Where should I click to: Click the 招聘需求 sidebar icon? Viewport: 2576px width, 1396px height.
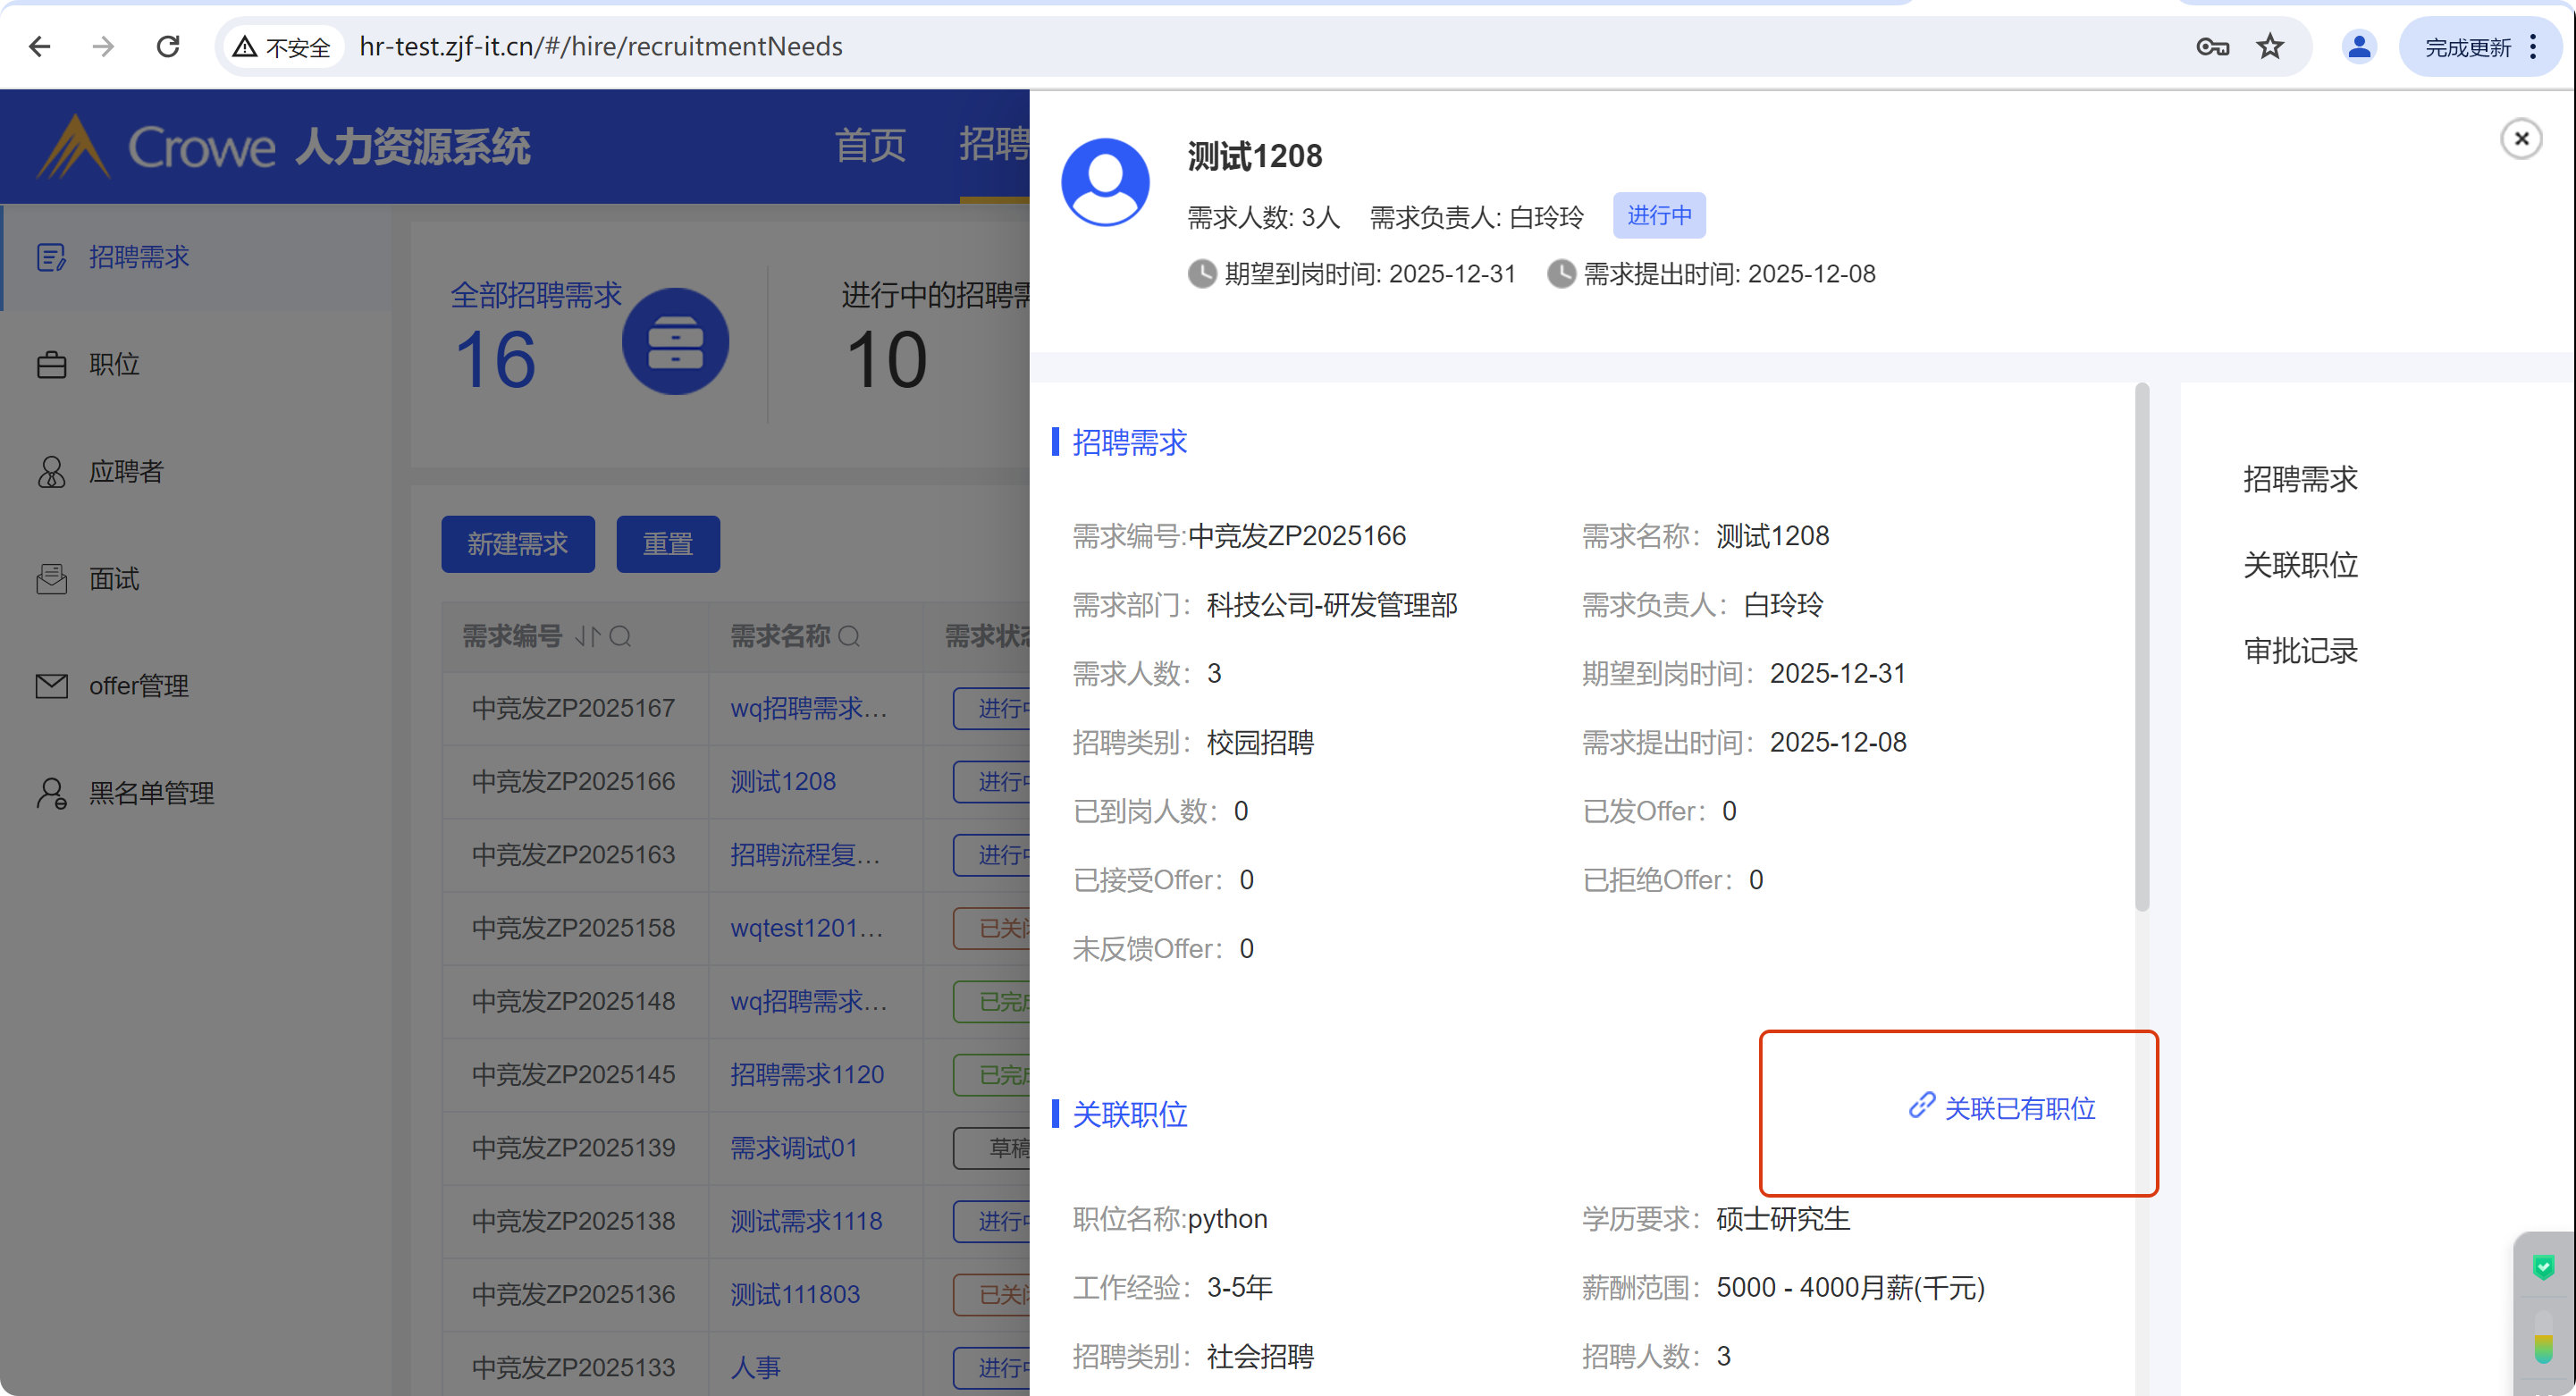pyautogui.click(x=51, y=257)
